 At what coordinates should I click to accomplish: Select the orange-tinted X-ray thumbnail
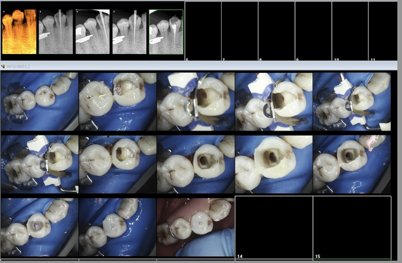(19, 32)
